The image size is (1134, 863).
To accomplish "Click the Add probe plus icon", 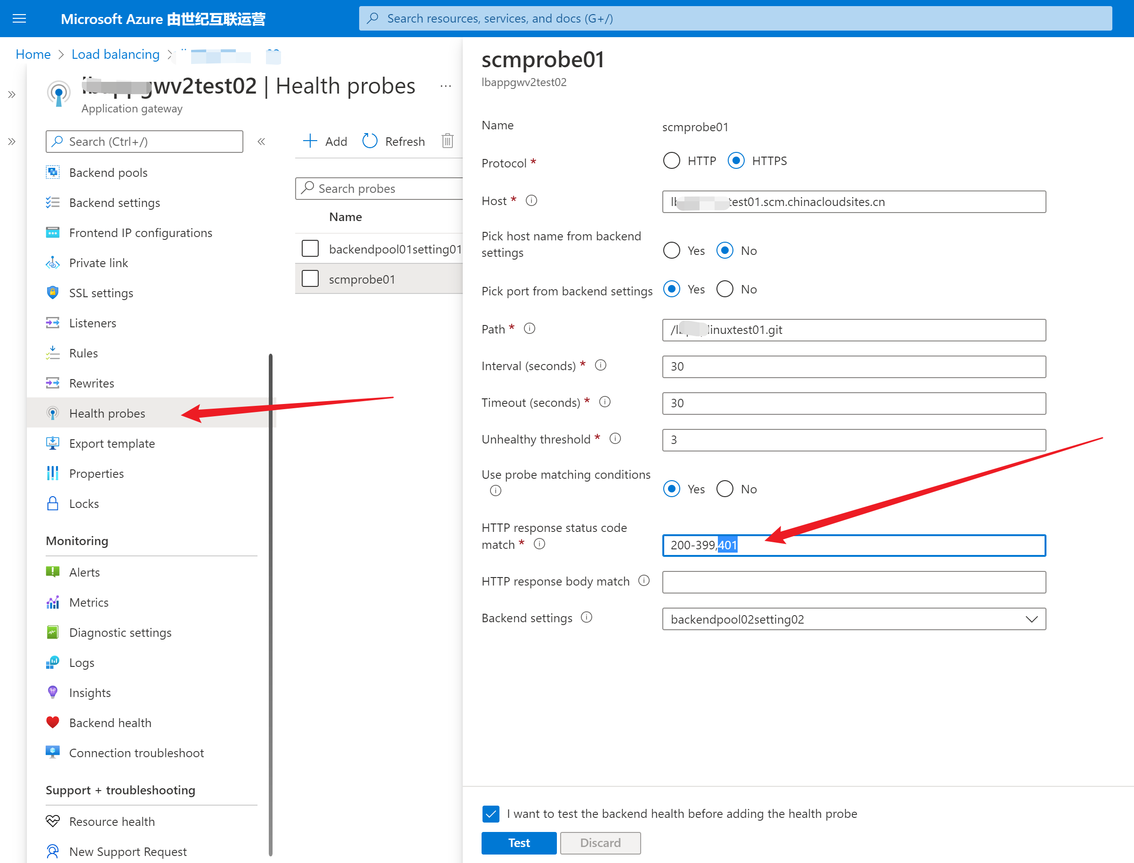I will [x=310, y=141].
